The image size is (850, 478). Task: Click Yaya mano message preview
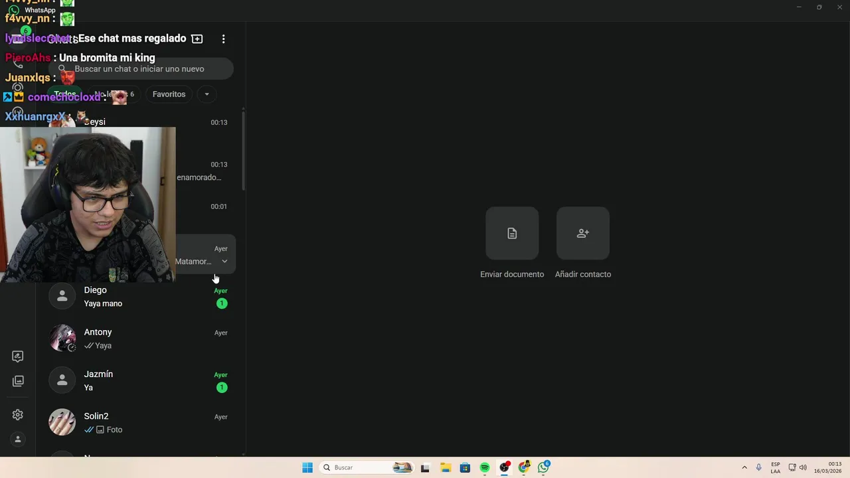(x=103, y=303)
